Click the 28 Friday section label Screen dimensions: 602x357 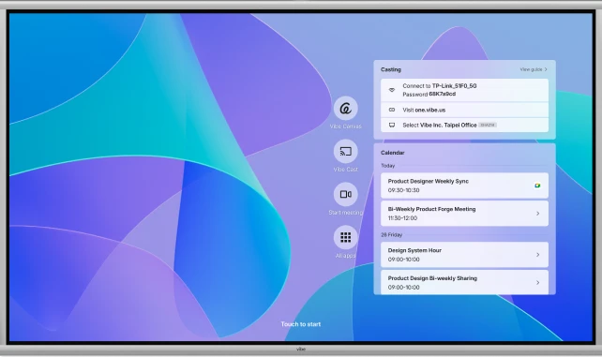(391, 234)
